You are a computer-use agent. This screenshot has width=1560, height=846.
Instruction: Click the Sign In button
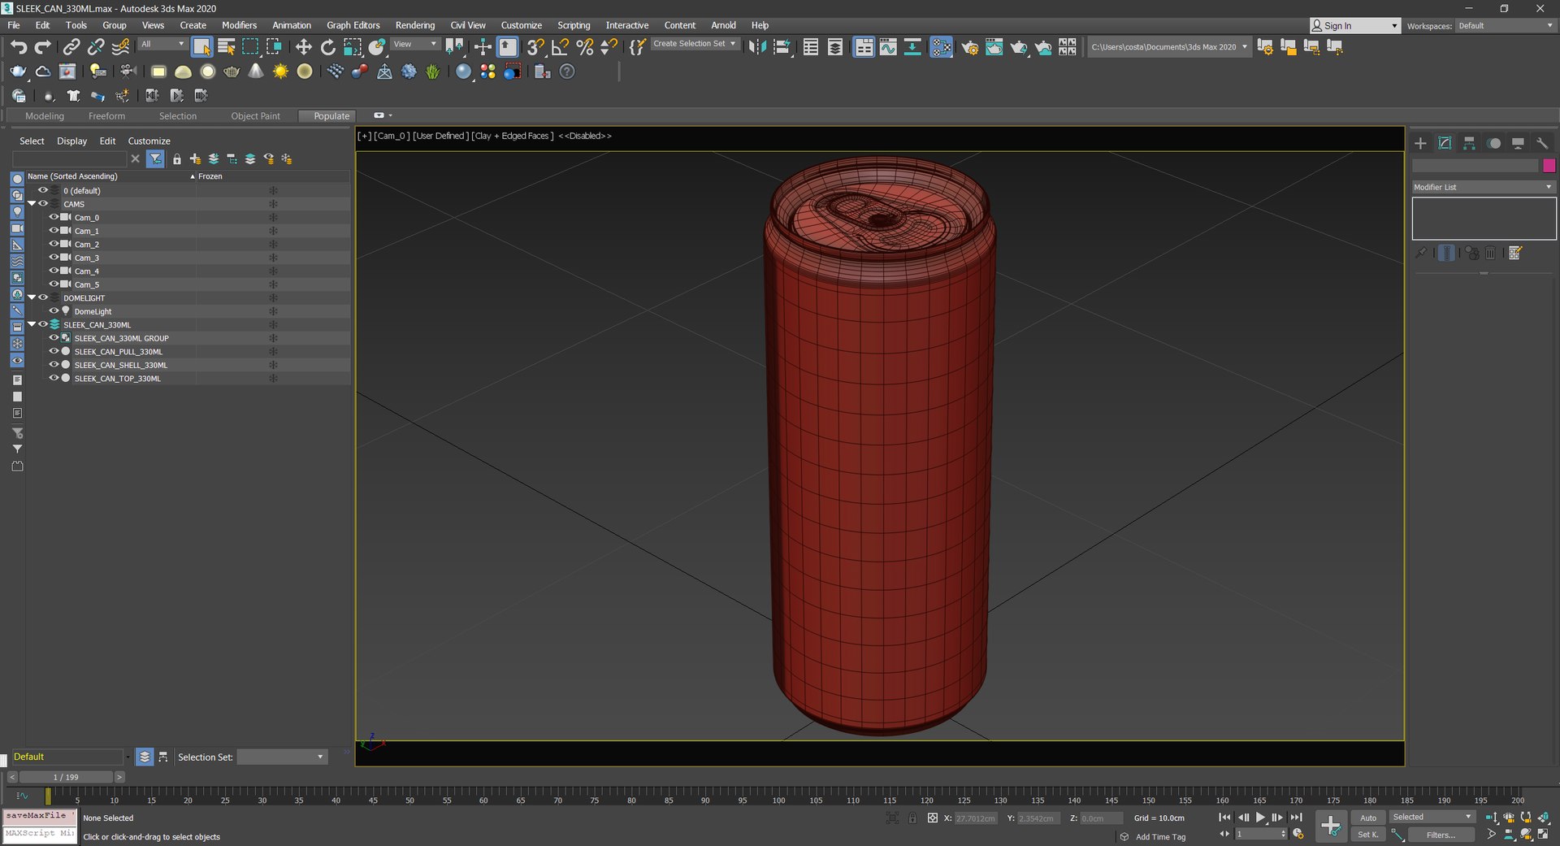tap(1355, 26)
